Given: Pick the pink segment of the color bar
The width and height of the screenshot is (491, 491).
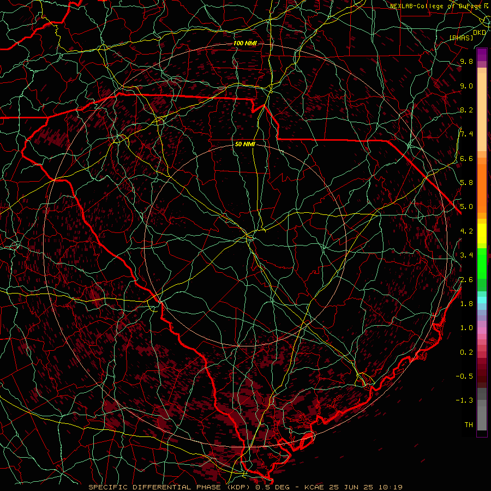Looking at the screenshot, I should click(x=482, y=331).
